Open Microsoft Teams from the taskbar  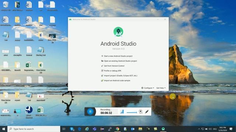[x=94, y=129]
